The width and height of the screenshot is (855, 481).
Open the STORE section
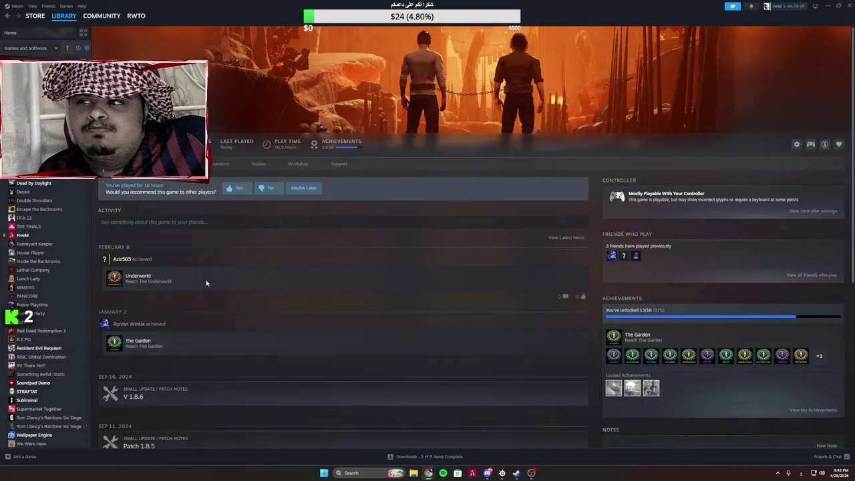click(x=35, y=16)
